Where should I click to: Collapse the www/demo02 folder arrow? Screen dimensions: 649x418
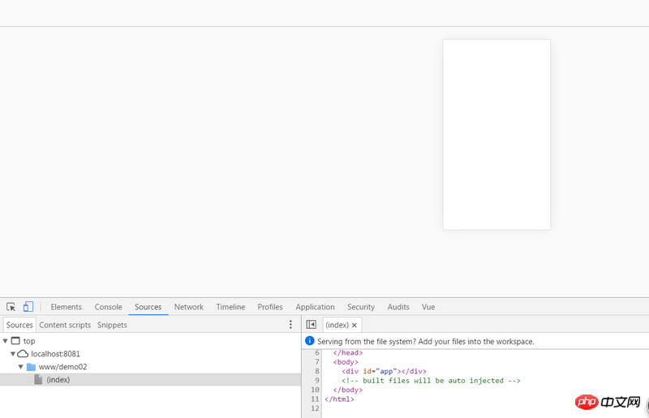[x=21, y=367]
